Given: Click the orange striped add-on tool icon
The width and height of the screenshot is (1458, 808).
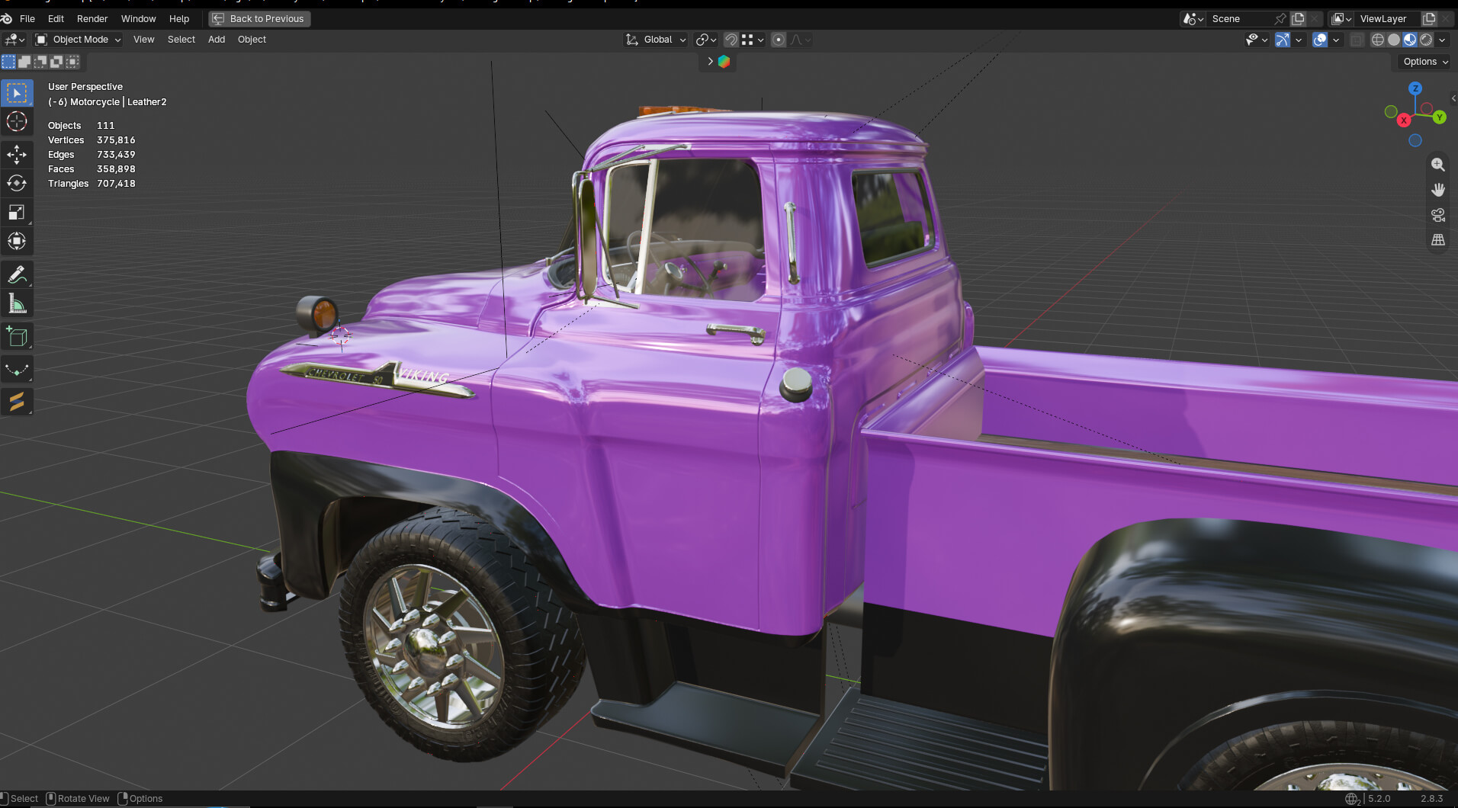Looking at the screenshot, I should click(x=17, y=401).
